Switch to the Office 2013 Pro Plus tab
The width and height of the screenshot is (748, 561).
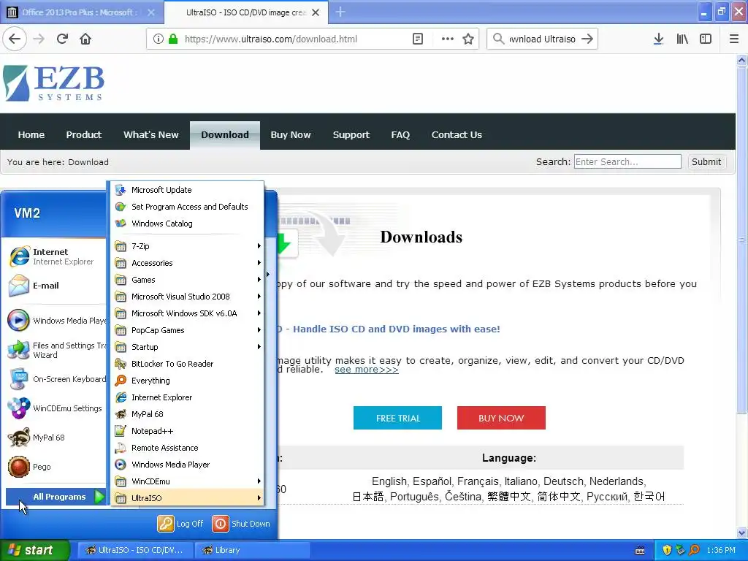[81, 12]
